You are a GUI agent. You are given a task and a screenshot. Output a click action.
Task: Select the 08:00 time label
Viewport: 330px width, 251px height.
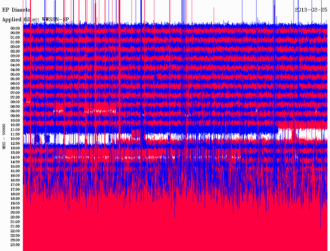pyautogui.click(x=15, y=102)
